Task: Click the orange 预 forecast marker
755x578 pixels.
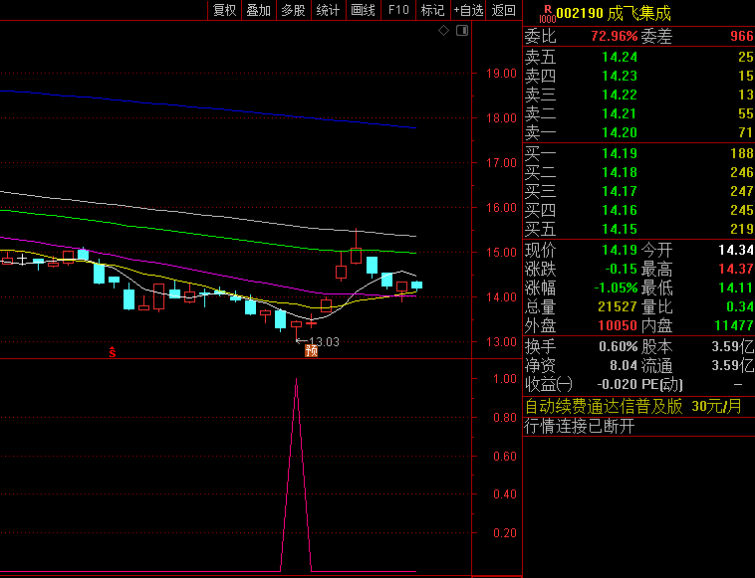Action: [312, 351]
